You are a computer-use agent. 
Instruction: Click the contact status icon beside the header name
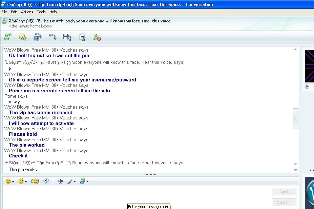[4, 21]
